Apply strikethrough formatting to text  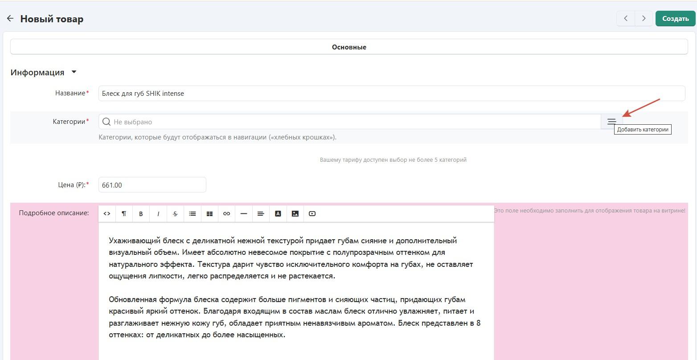click(x=175, y=214)
